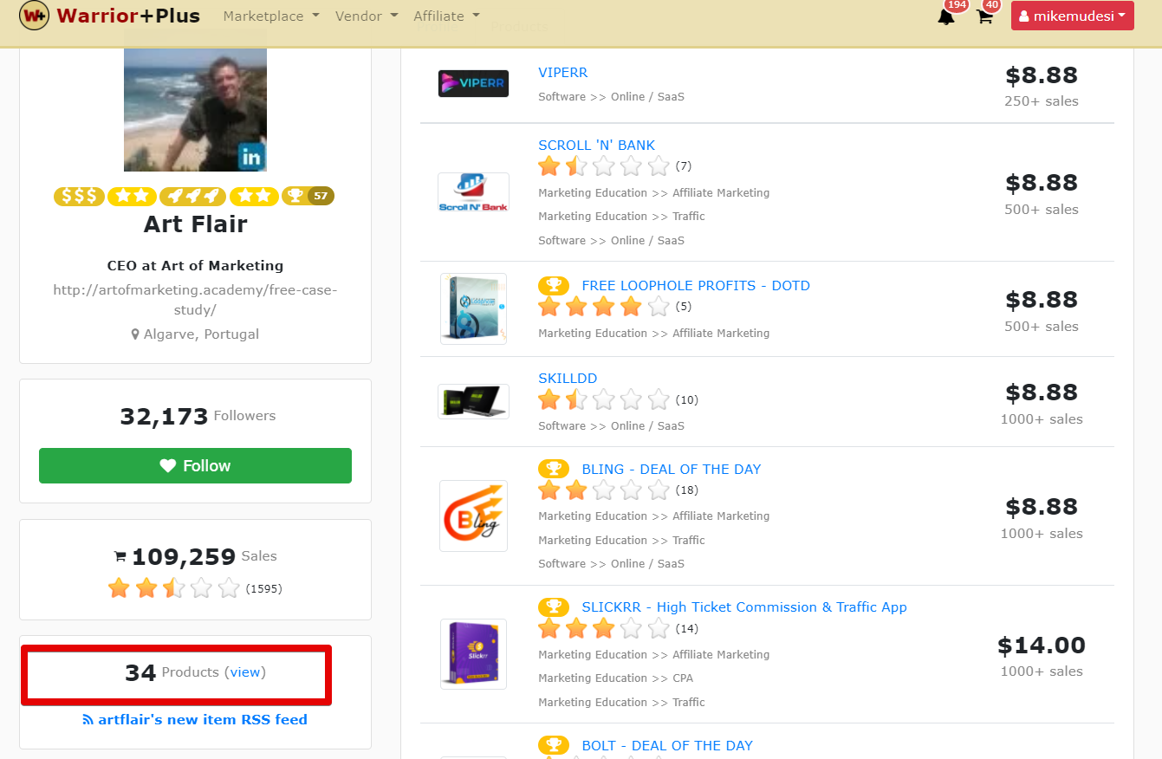This screenshot has width=1162, height=759.
Task: Click the VIPERR product logo
Action: (x=473, y=83)
